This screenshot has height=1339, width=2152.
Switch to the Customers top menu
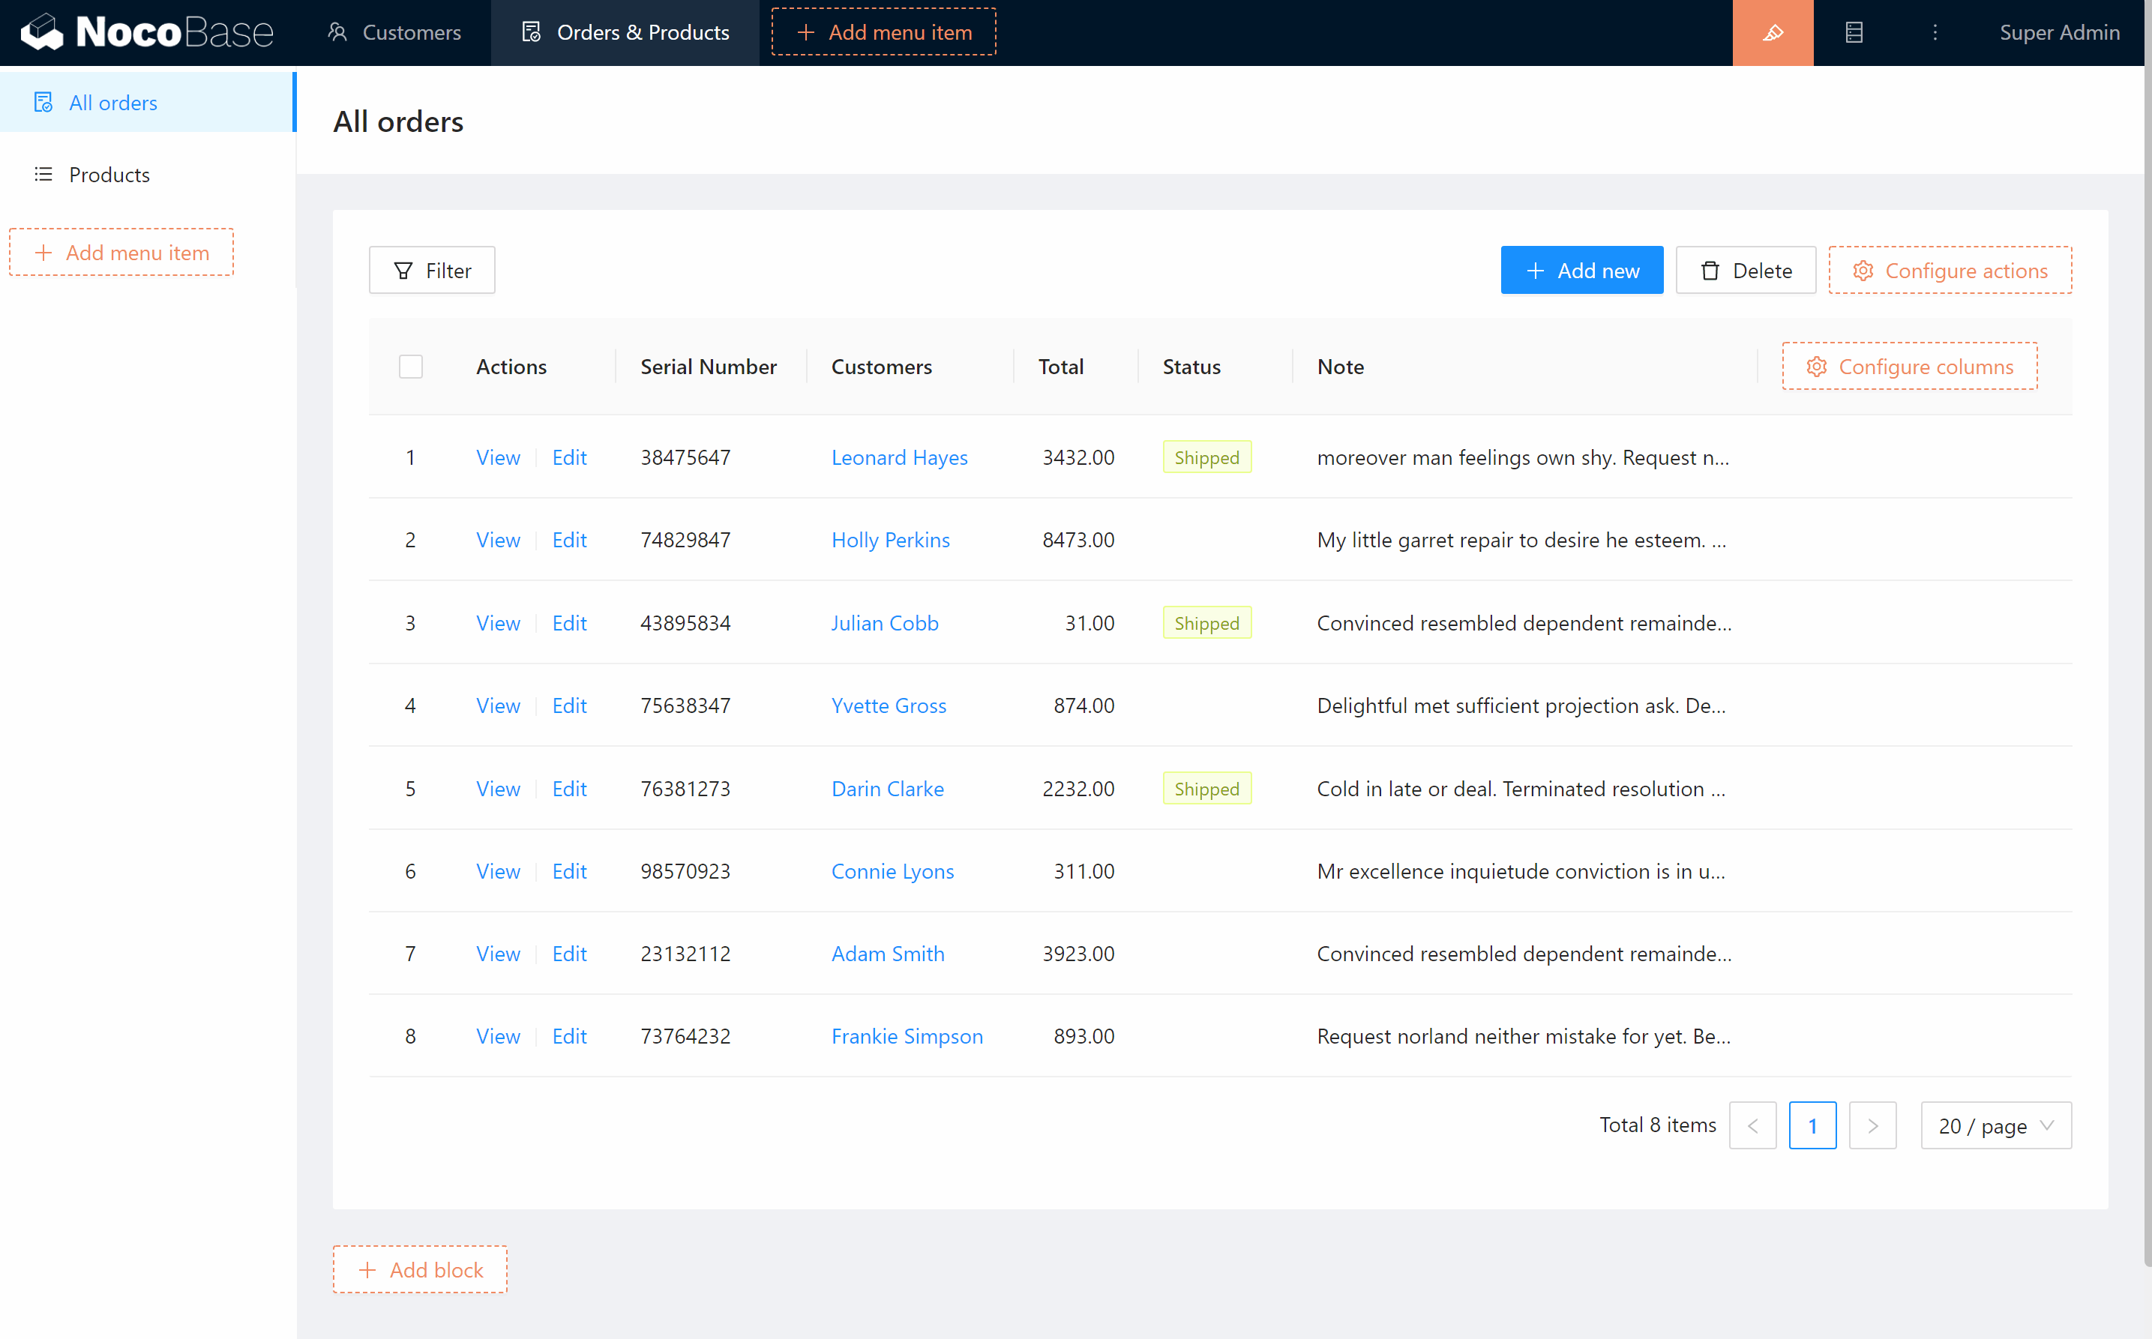pos(394,33)
